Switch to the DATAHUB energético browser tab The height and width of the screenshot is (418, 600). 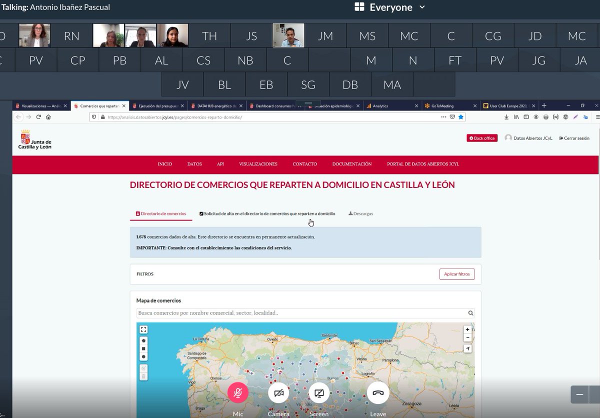tap(216, 106)
